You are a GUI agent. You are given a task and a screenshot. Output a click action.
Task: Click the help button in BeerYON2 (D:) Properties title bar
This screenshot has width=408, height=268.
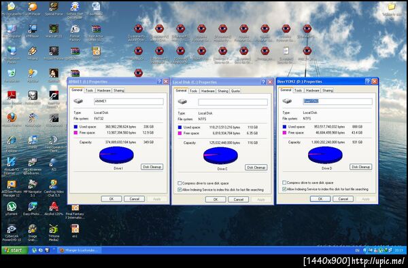click(368, 81)
